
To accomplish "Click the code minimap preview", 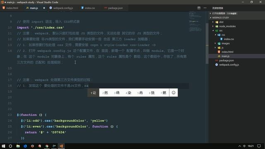I will (x=195, y=21).
